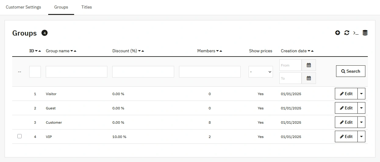Focus the Group name filter field

click(x=77, y=72)
